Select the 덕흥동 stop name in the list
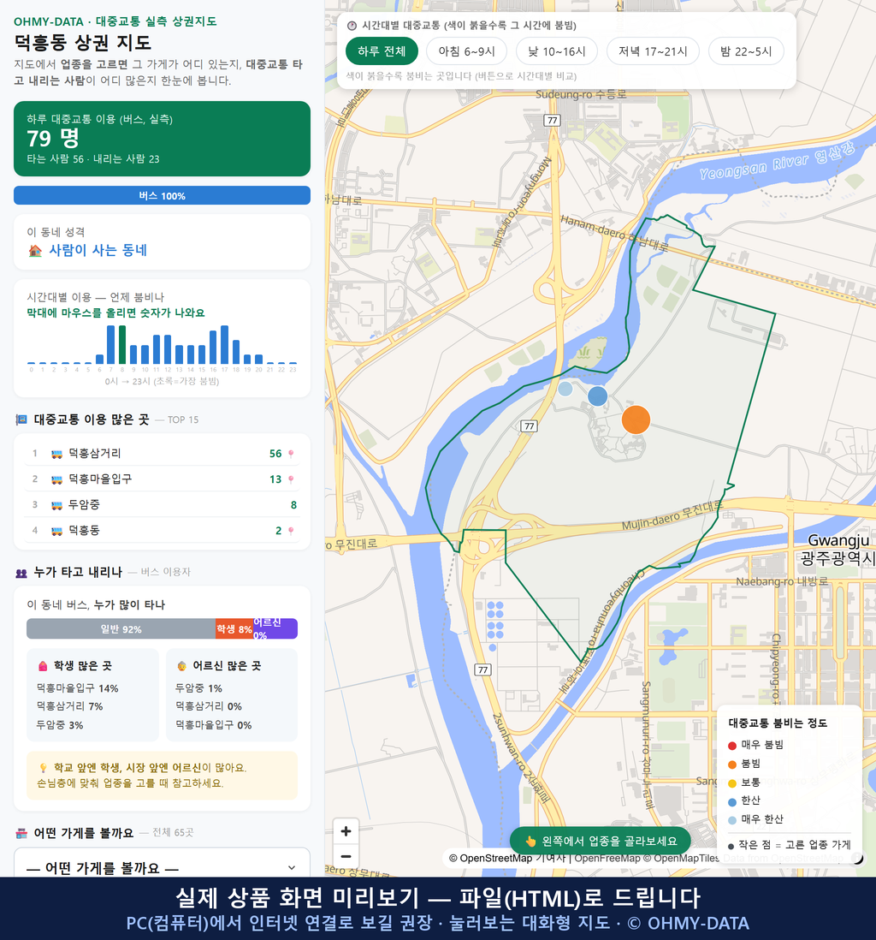876x940 pixels. [84, 531]
